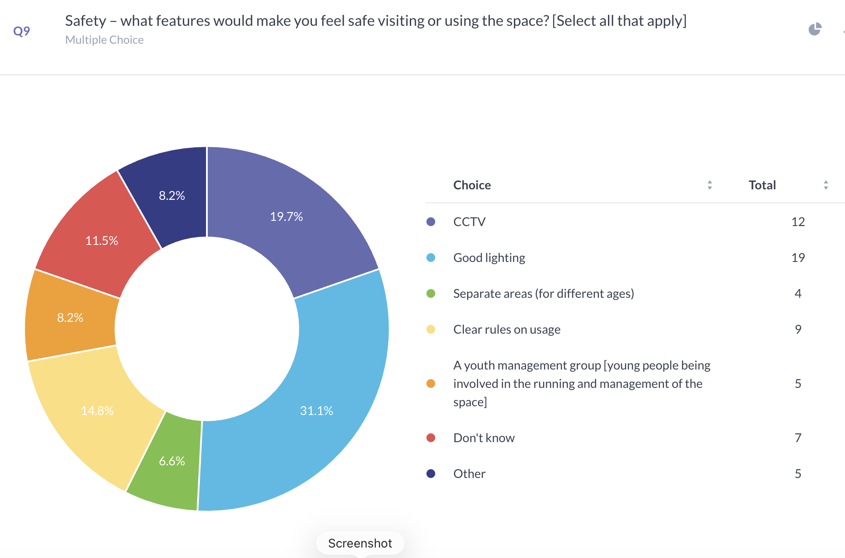Click the Choice column header
Viewport: 845px width, 558px height.
pyautogui.click(x=472, y=185)
